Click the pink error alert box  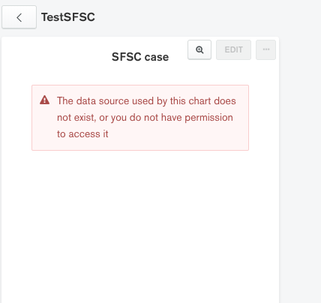(x=140, y=118)
